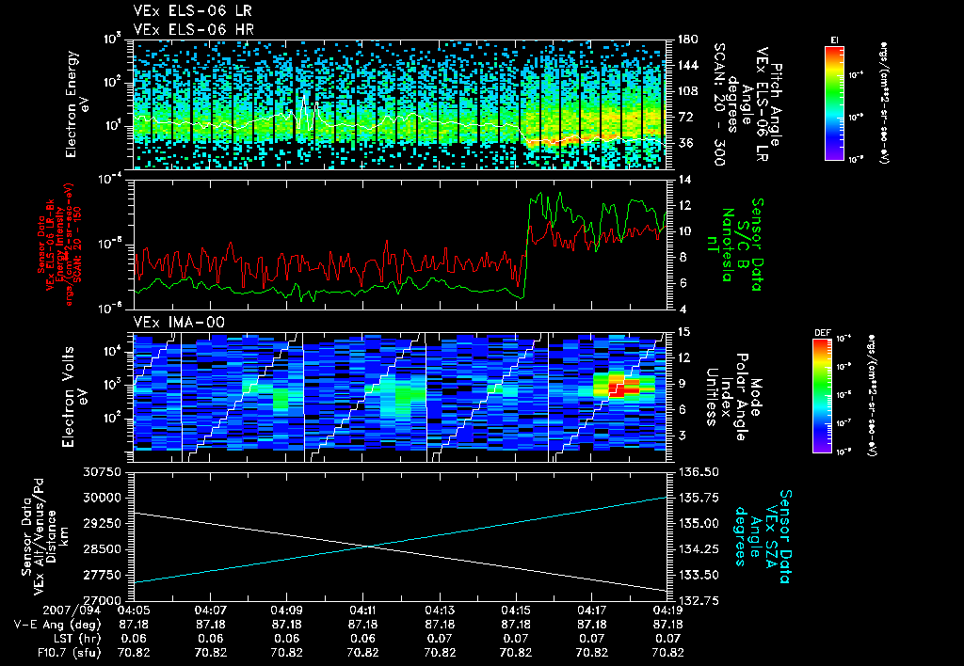Image resolution: width=964 pixels, height=666 pixels.
Task: Click the 04:05 time tick label
Action: (134, 610)
